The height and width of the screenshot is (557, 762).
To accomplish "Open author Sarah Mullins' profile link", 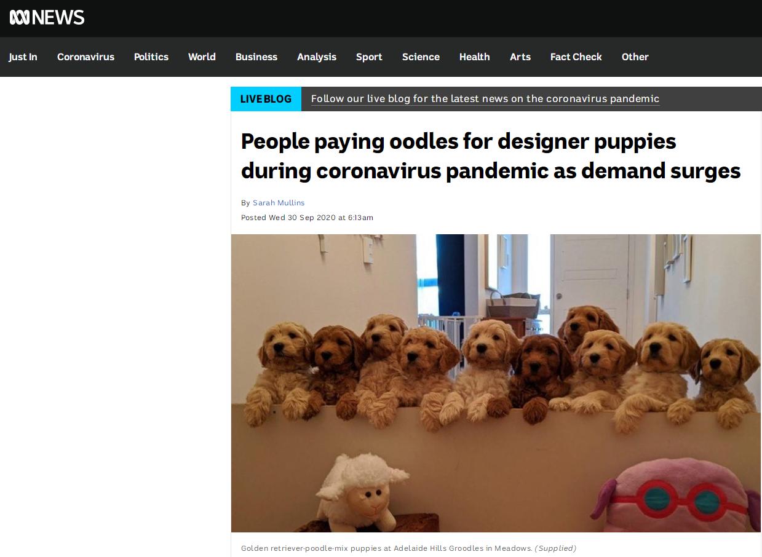I will [279, 203].
